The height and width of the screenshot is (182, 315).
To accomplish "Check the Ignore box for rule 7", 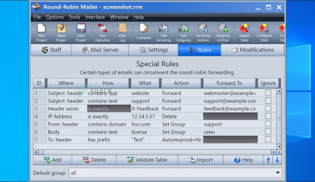I will tap(268, 140).
